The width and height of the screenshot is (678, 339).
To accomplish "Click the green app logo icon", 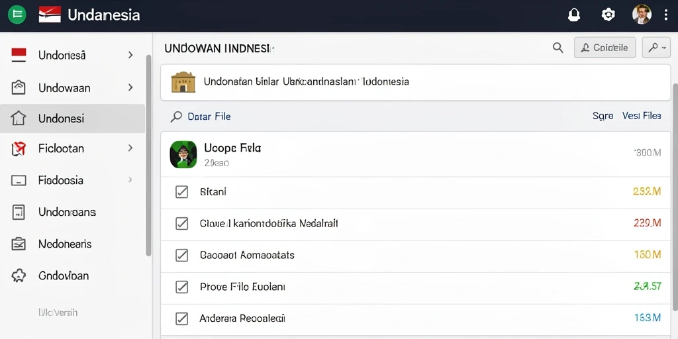I will 17,15.
